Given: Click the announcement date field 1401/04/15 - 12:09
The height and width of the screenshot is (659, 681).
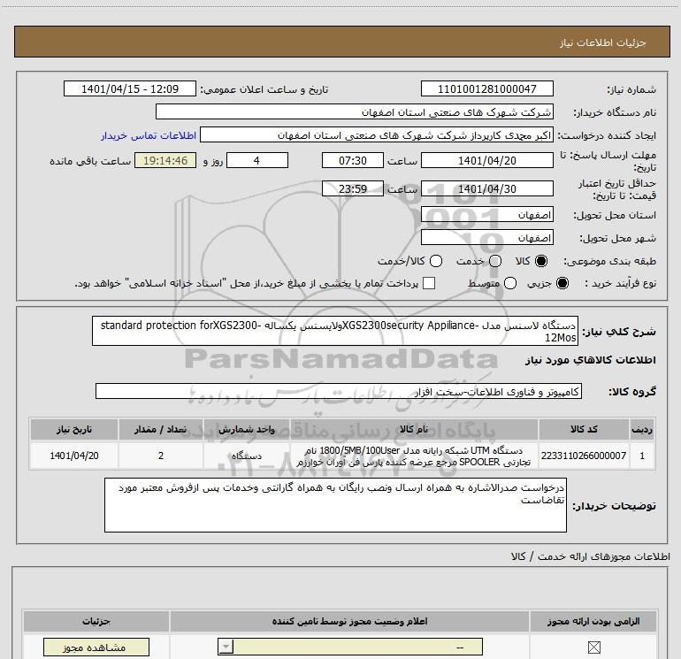Looking at the screenshot, I should 130,88.
